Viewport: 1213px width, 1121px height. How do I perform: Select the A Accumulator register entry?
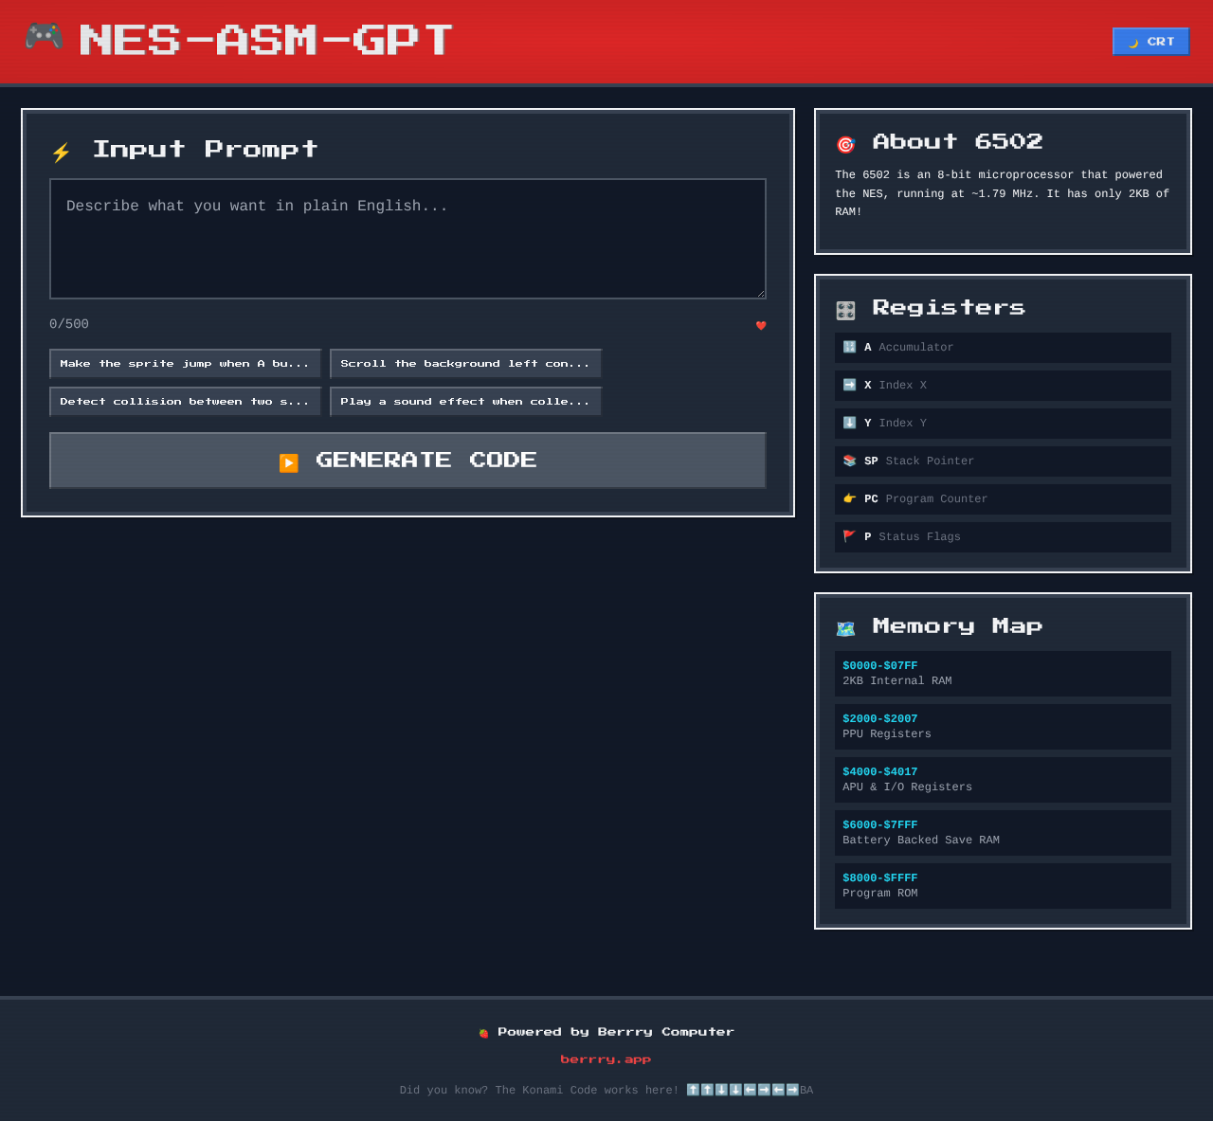[1003, 347]
